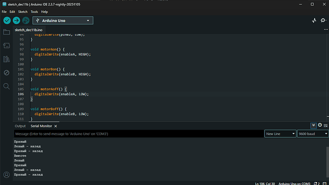Open the Tools menu
The width and height of the screenshot is (329, 185).
34,12
